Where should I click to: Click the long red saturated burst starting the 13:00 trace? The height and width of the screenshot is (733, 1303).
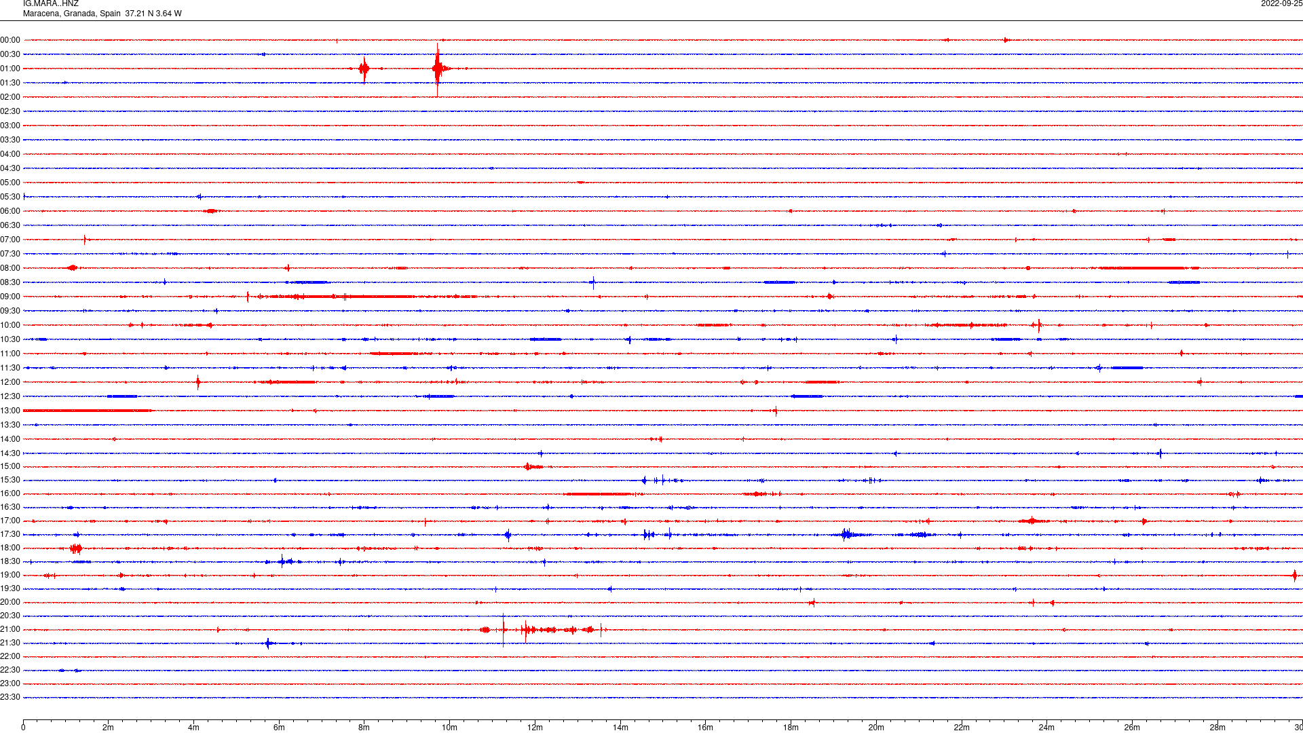pos(87,411)
